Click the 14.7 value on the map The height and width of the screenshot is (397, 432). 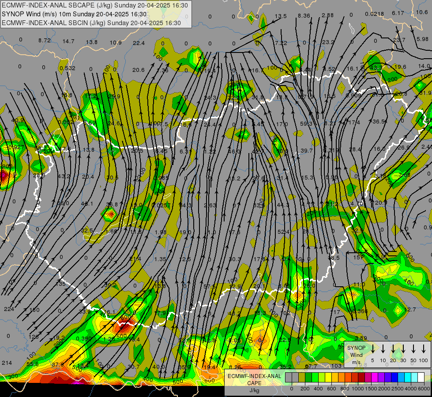(68, 41)
